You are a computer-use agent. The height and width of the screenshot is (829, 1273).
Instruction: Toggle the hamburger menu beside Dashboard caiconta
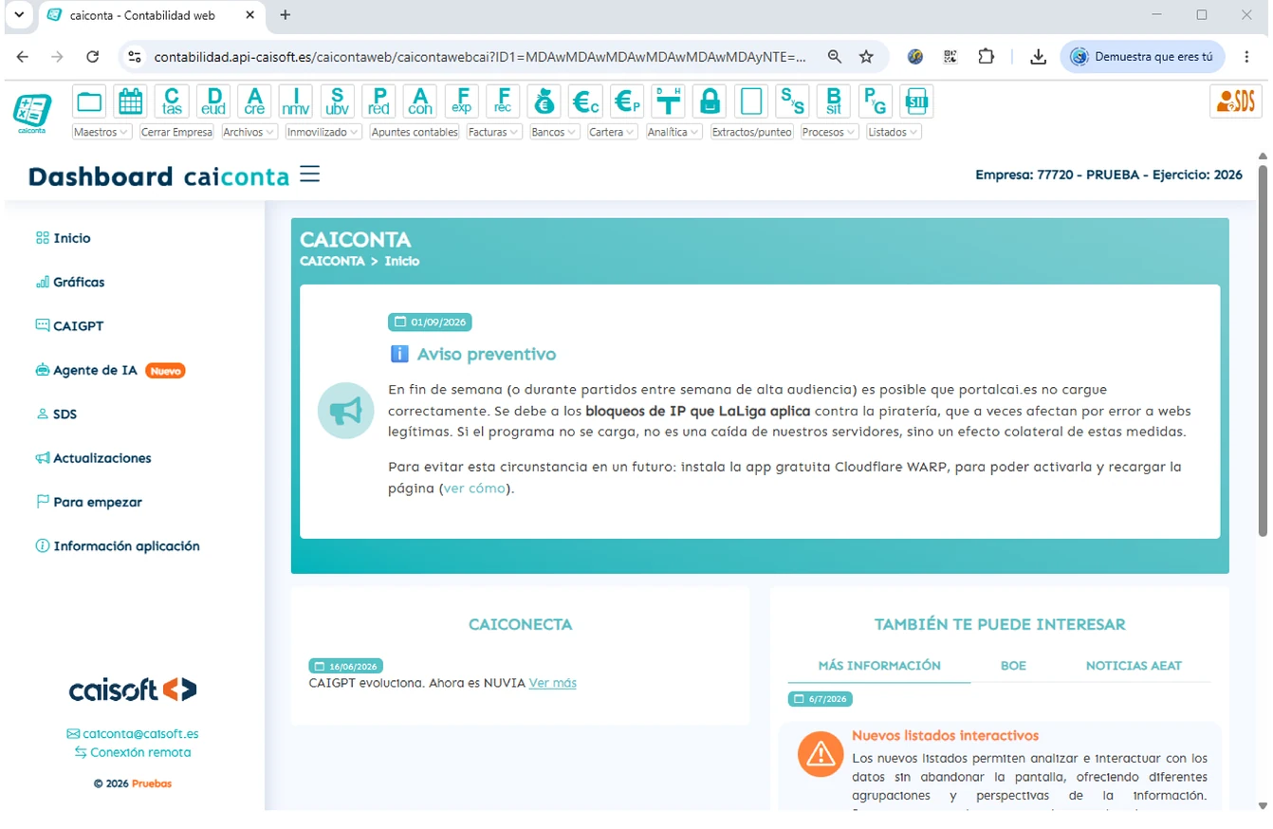[x=309, y=174]
